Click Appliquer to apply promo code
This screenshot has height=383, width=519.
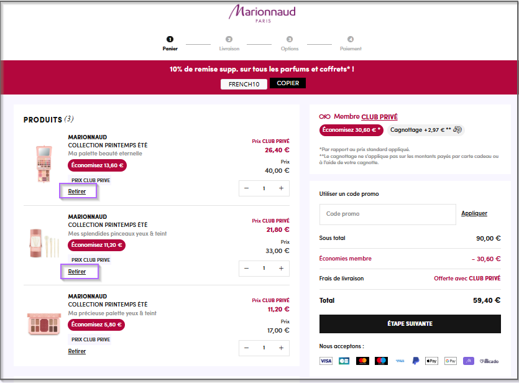coord(474,213)
